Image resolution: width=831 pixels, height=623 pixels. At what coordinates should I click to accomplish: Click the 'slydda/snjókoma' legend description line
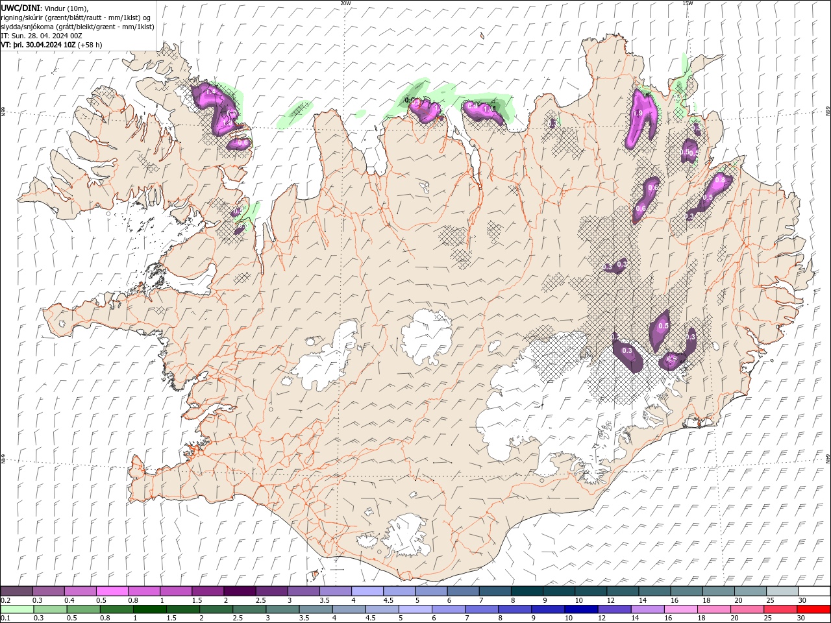[x=77, y=27]
